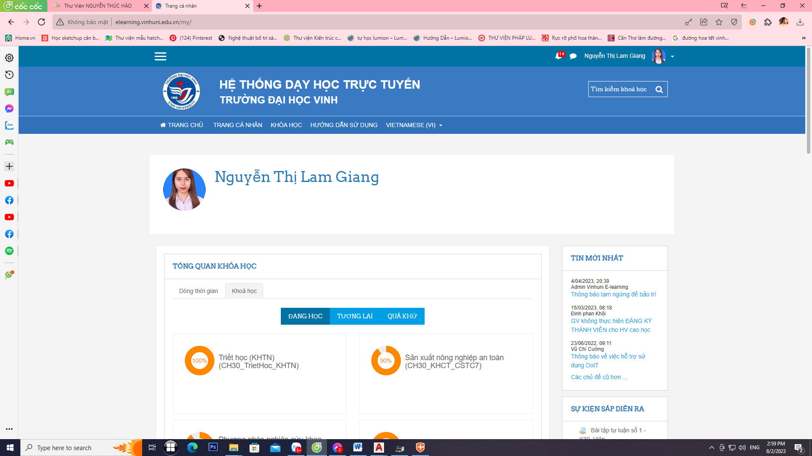The image size is (812, 456).
Task: Open the notifications bell with 14 badge
Action: (x=560, y=56)
